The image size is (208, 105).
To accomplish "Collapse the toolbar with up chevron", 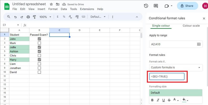I will tap(137, 17).
